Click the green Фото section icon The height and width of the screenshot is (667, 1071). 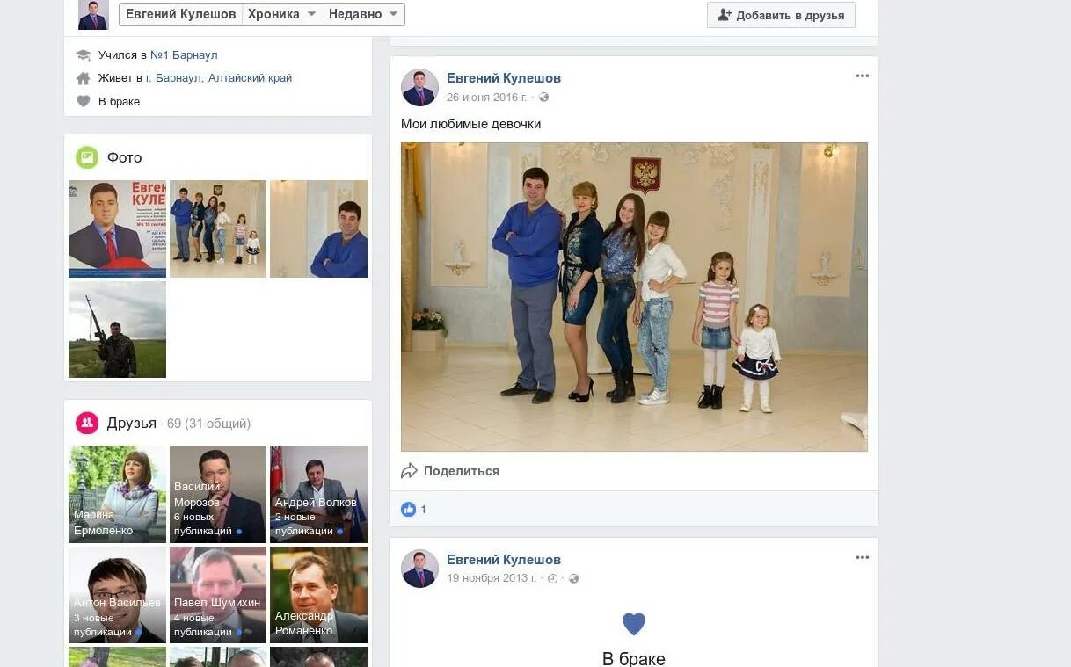click(87, 157)
